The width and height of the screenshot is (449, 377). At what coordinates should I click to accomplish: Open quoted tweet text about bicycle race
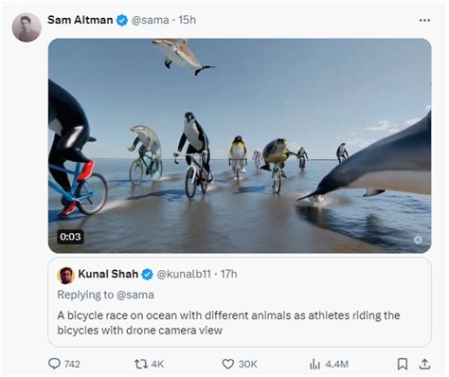[228, 323]
